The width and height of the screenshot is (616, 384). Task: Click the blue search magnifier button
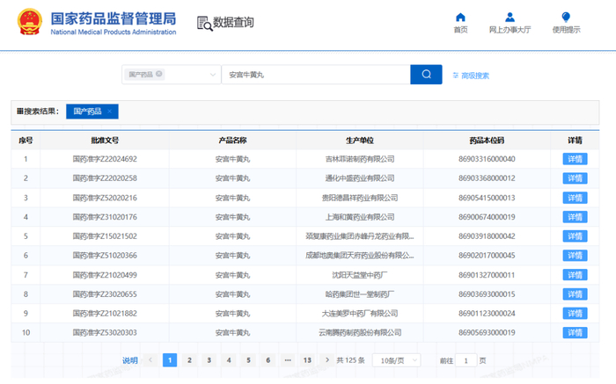(x=426, y=75)
